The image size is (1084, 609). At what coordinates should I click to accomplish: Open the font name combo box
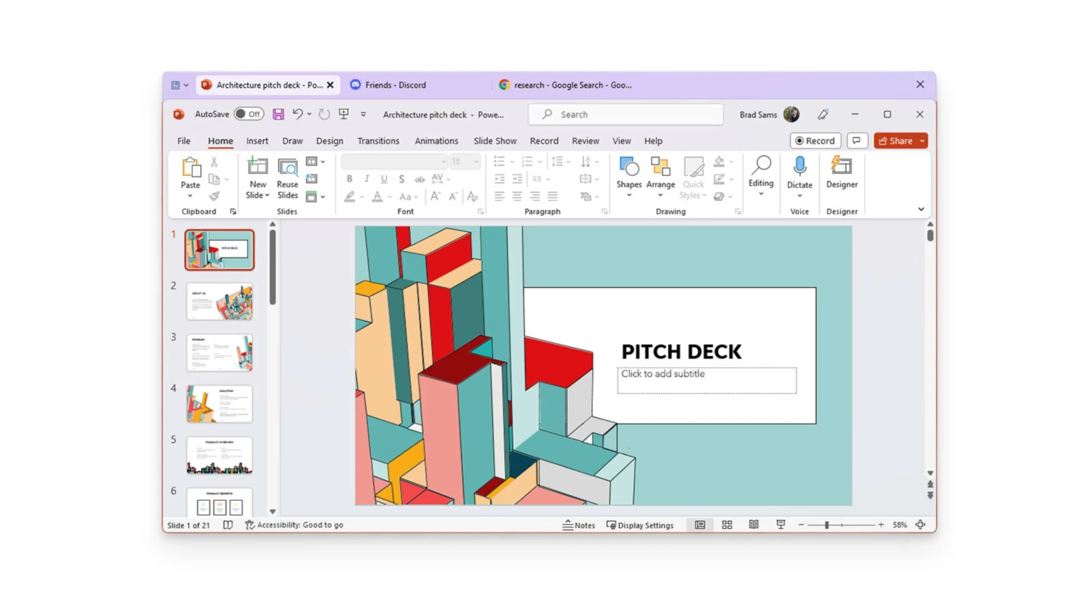pyautogui.click(x=394, y=162)
